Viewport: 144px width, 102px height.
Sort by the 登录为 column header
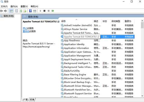pos(129,21)
